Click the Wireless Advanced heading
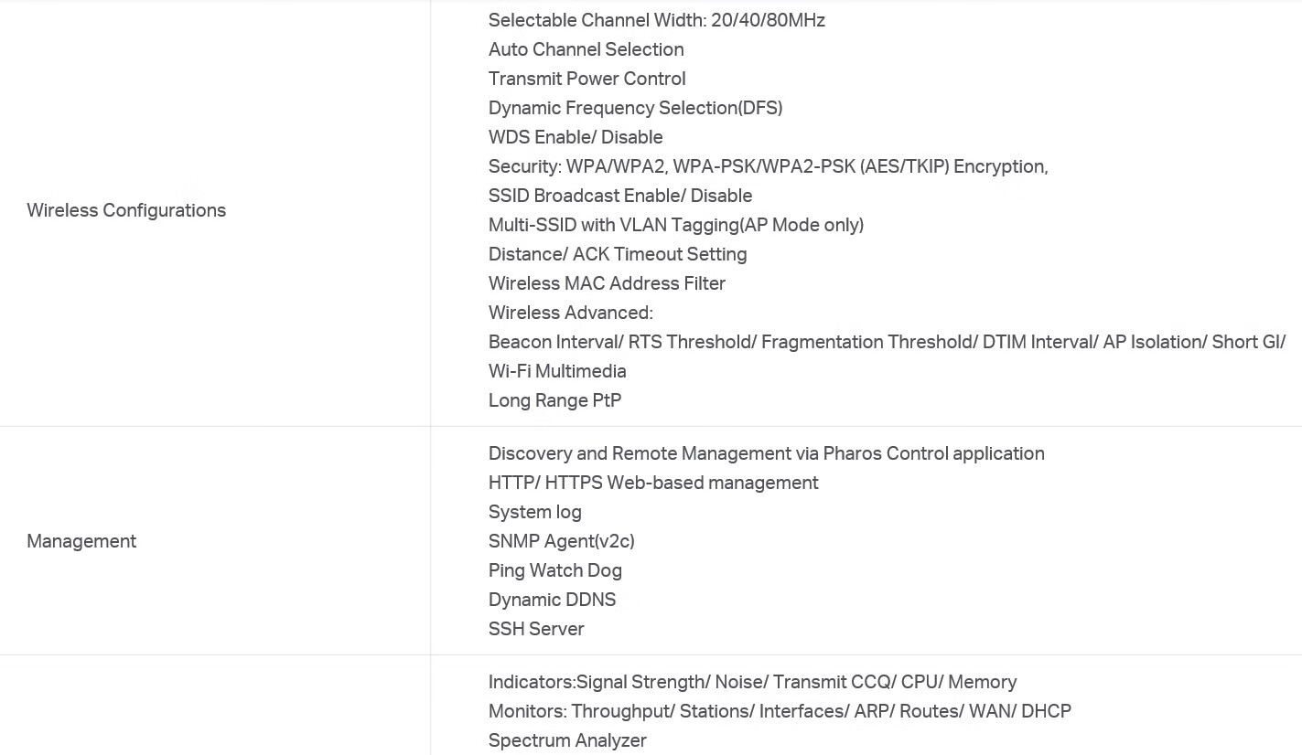Image resolution: width=1302 pixels, height=755 pixels. 571,313
